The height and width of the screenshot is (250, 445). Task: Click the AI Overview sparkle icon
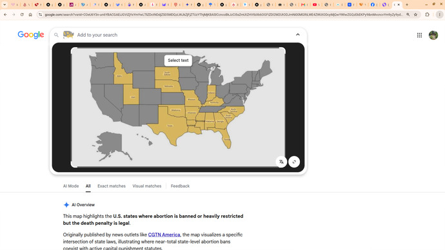[x=66, y=205]
